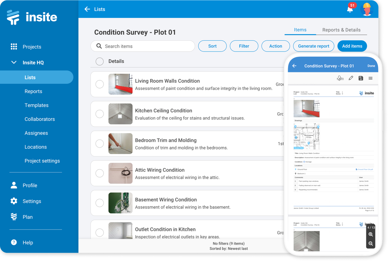The image size is (392, 261).
Task: Tap Done in the mobile preview header
Action: [371, 66]
